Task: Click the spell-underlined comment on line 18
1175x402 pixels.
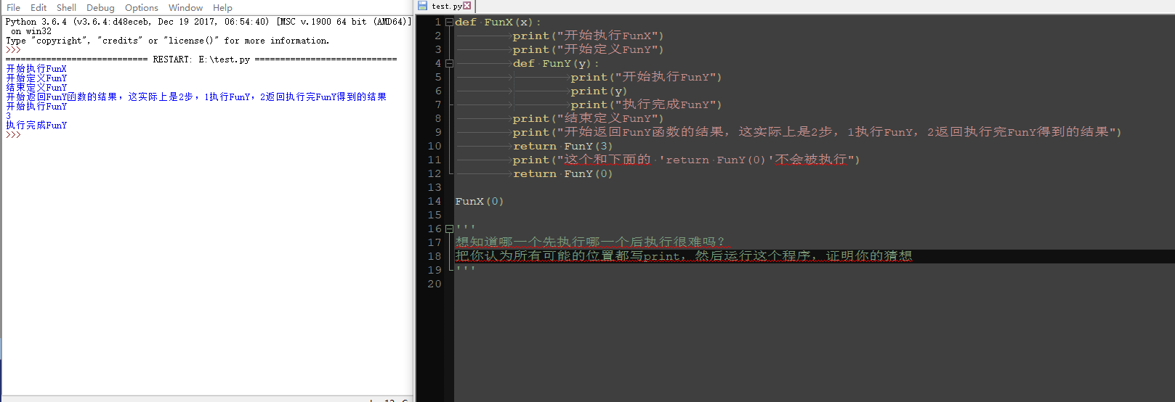Action: click(x=683, y=256)
